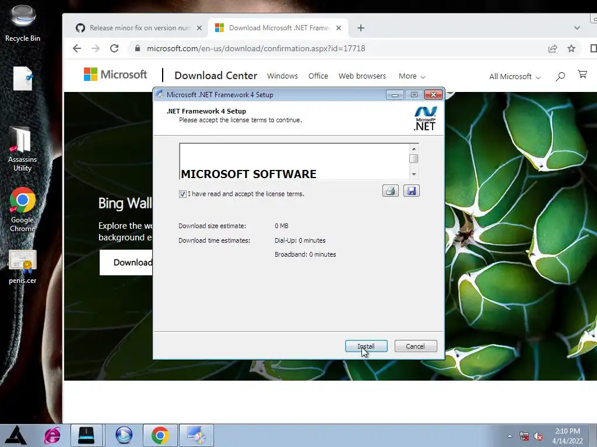Select the Download Microsoft .NET Framework tab
This screenshot has width=597, height=447.
tap(278, 28)
